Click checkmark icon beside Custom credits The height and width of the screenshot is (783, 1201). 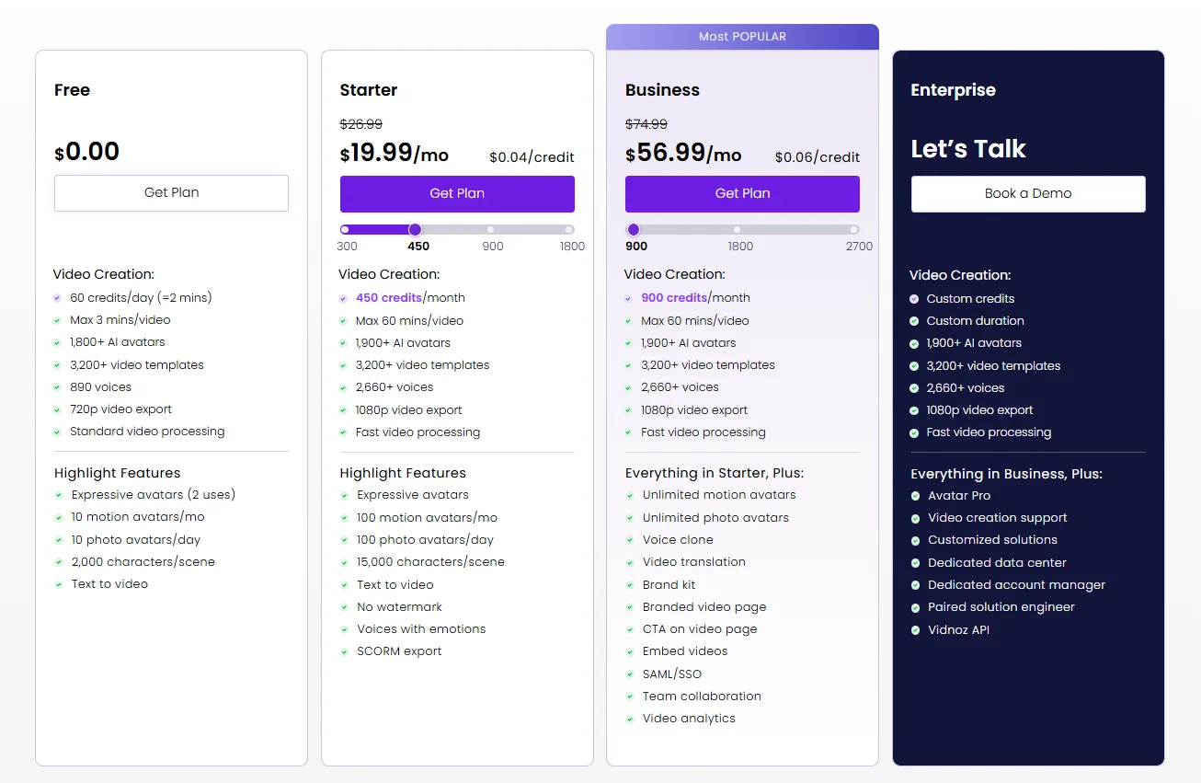click(x=914, y=299)
